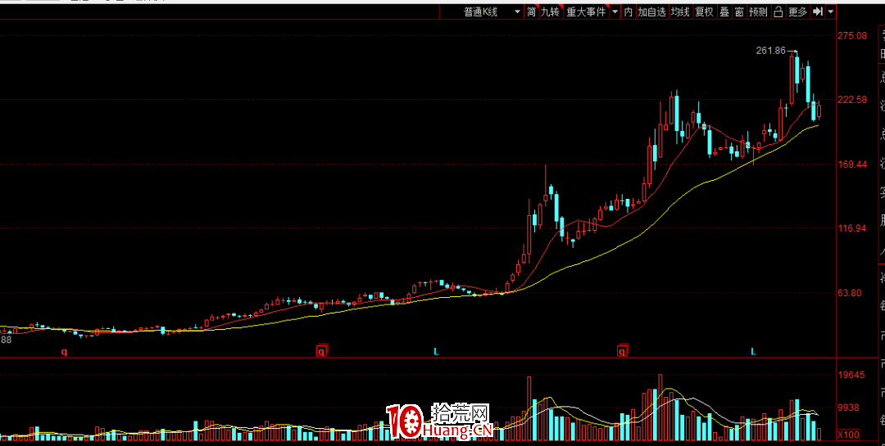Click the 叠 overlay button
The height and width of the screenshot is (446, 885).
click(724, 11)
